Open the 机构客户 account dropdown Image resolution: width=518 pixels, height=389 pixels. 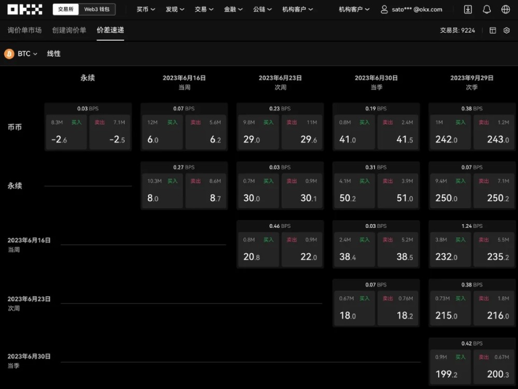354,9
